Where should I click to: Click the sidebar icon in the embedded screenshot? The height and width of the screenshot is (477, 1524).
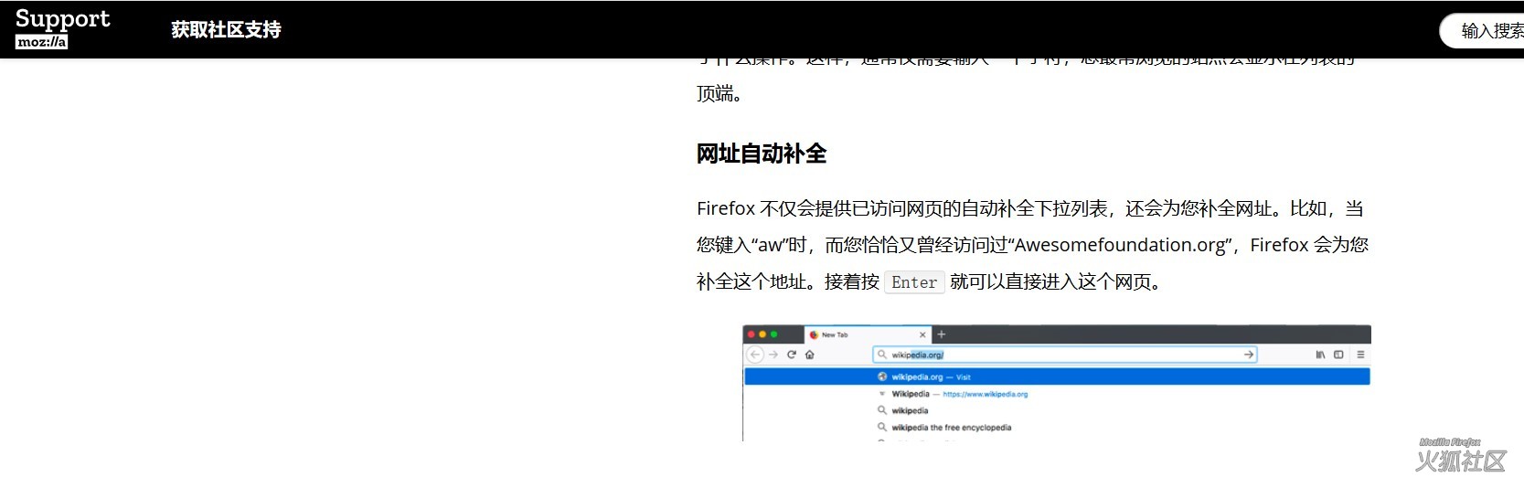click(1338, 355)
